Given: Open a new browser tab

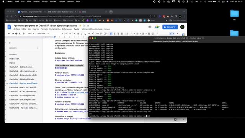Looking at the screenshot, I should click(111, 12).
